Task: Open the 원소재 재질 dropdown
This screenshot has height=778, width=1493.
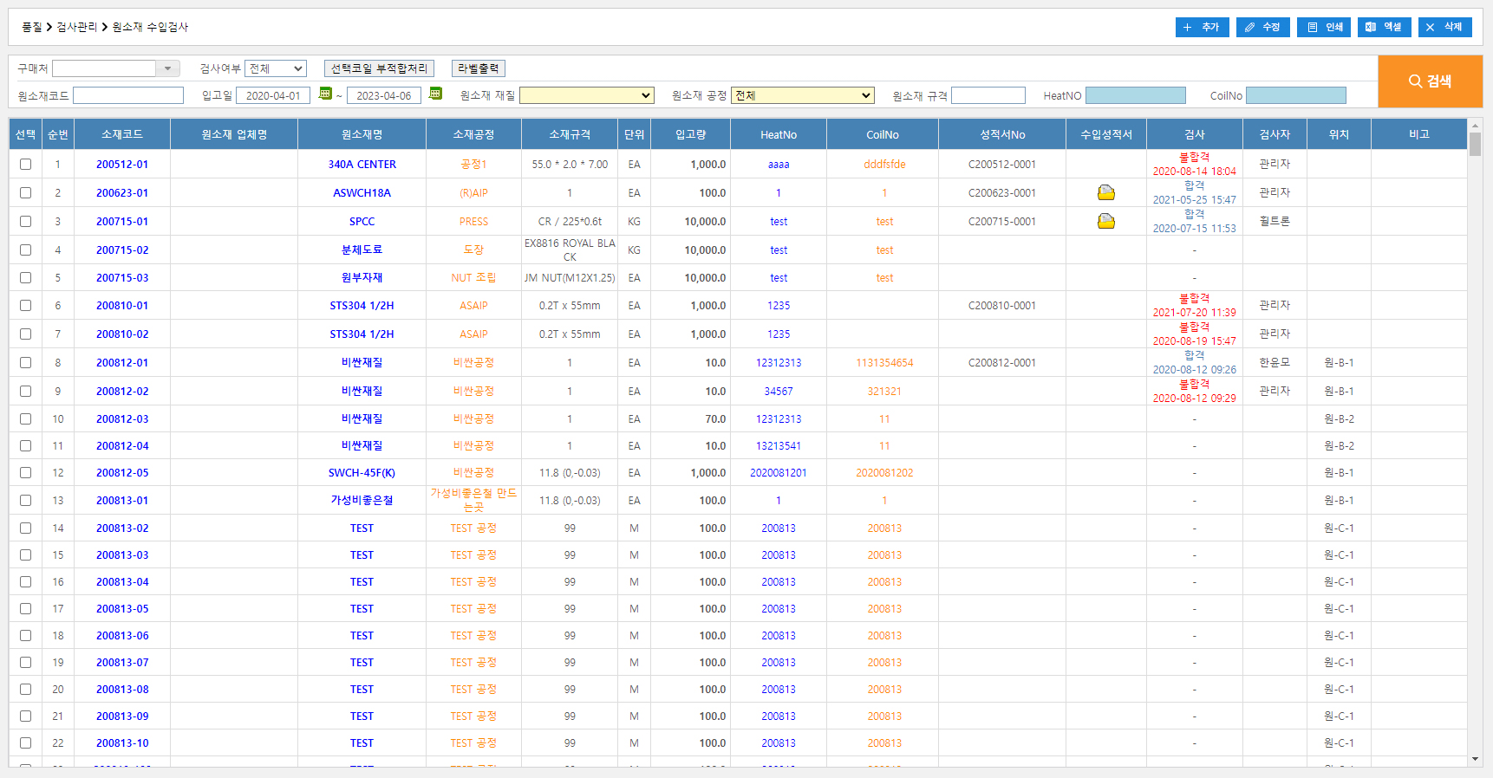Action: (586, 95)
